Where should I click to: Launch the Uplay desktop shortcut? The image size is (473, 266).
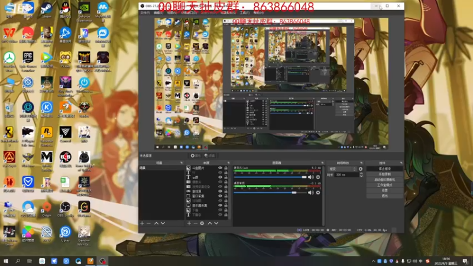click(x=65, y=234)
